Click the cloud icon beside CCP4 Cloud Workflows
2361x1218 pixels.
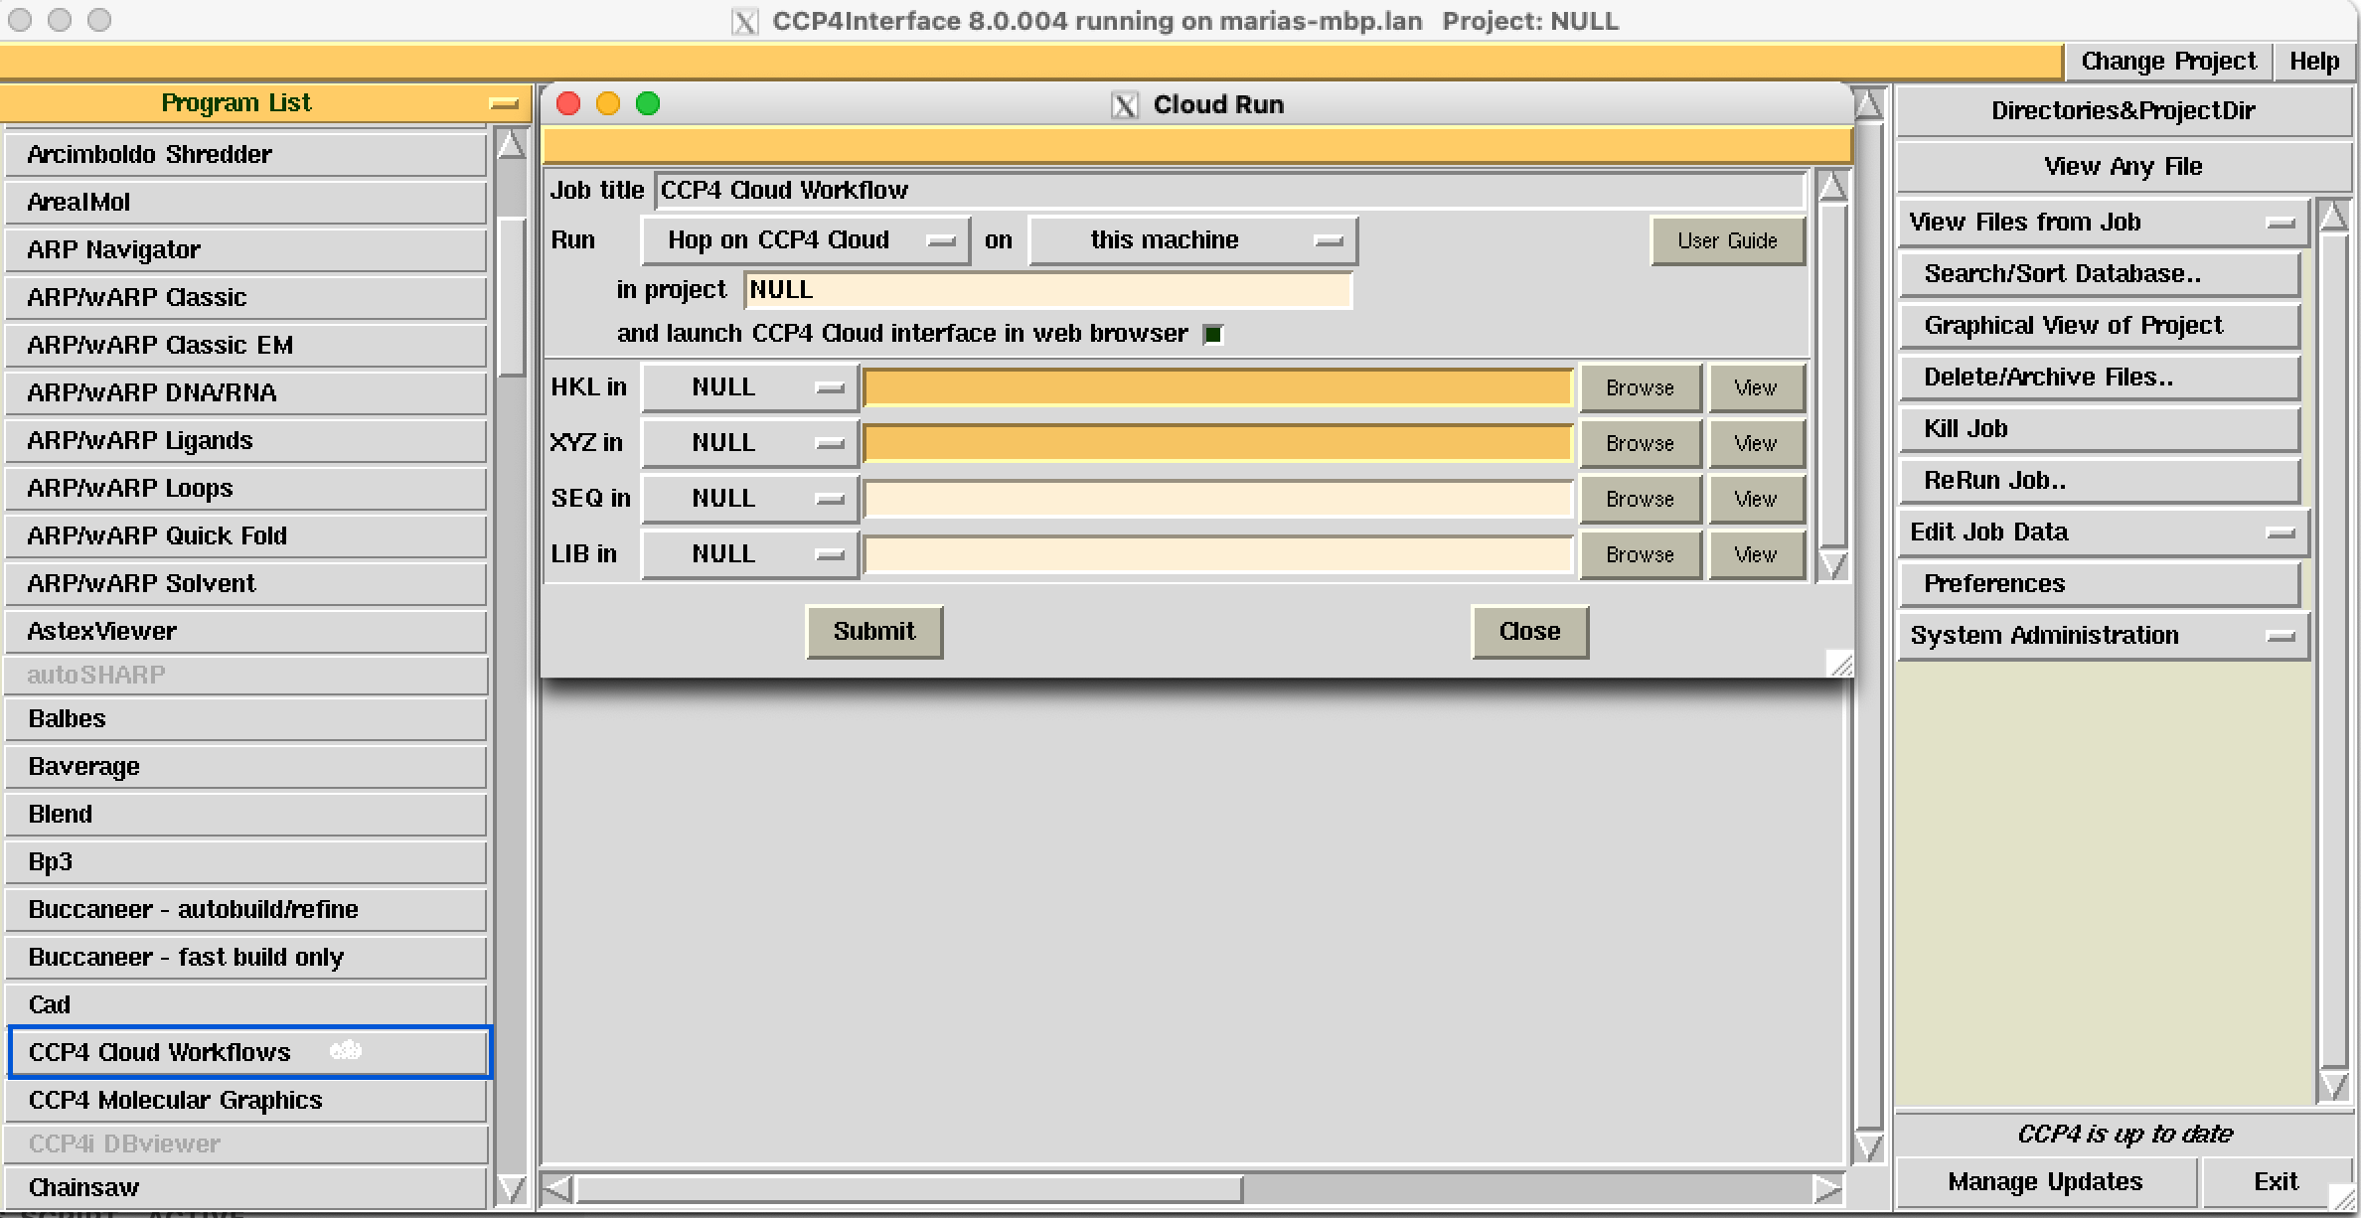click(345, 1050)
